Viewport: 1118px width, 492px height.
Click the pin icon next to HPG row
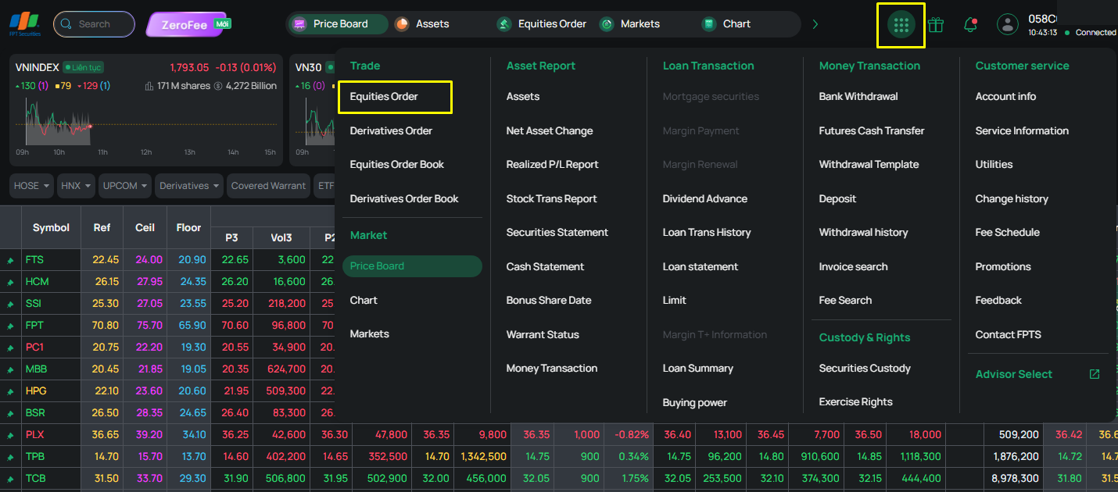[x=11, y=391]
